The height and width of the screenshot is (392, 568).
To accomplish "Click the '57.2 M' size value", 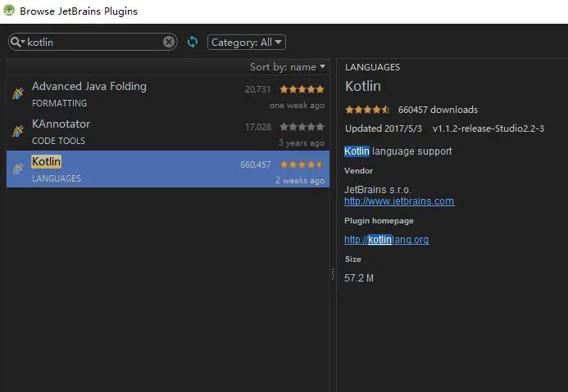I will (359, 277).
